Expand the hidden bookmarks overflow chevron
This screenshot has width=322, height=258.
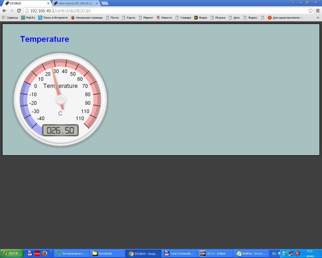click(x=318, y=18)
